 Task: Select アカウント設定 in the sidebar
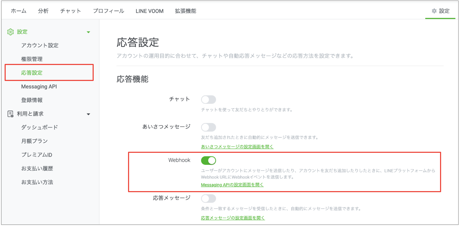tap(40, 45)
